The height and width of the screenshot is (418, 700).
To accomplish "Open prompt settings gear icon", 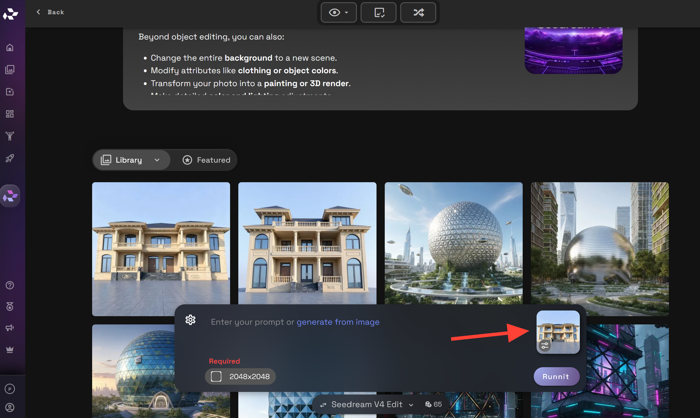I will point(190,320).
